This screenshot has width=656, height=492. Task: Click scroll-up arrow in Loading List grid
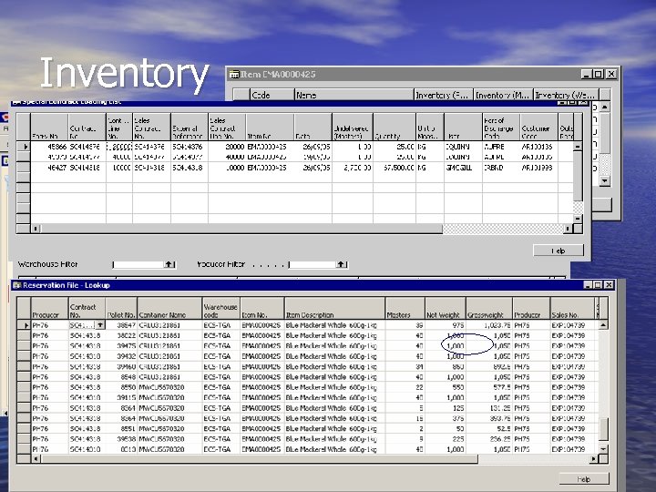578,147
